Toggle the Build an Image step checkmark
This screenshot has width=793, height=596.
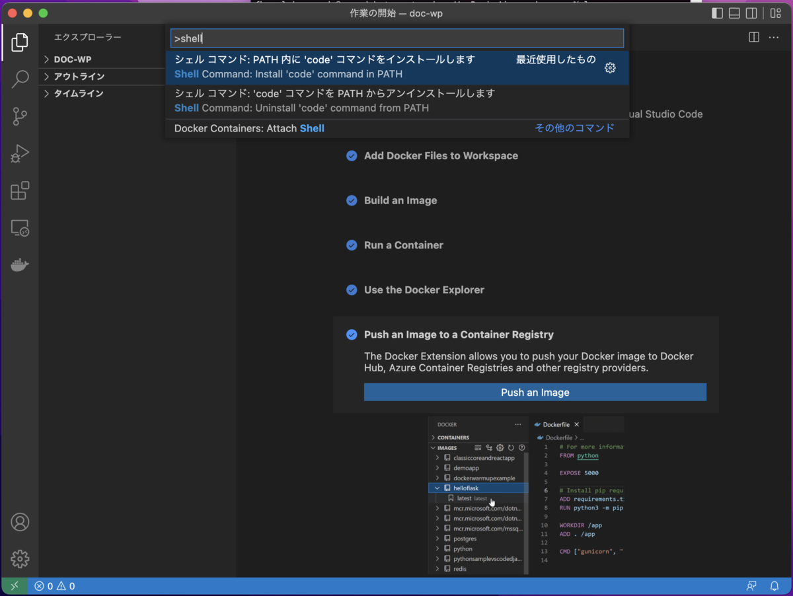(x=352, y=200)
